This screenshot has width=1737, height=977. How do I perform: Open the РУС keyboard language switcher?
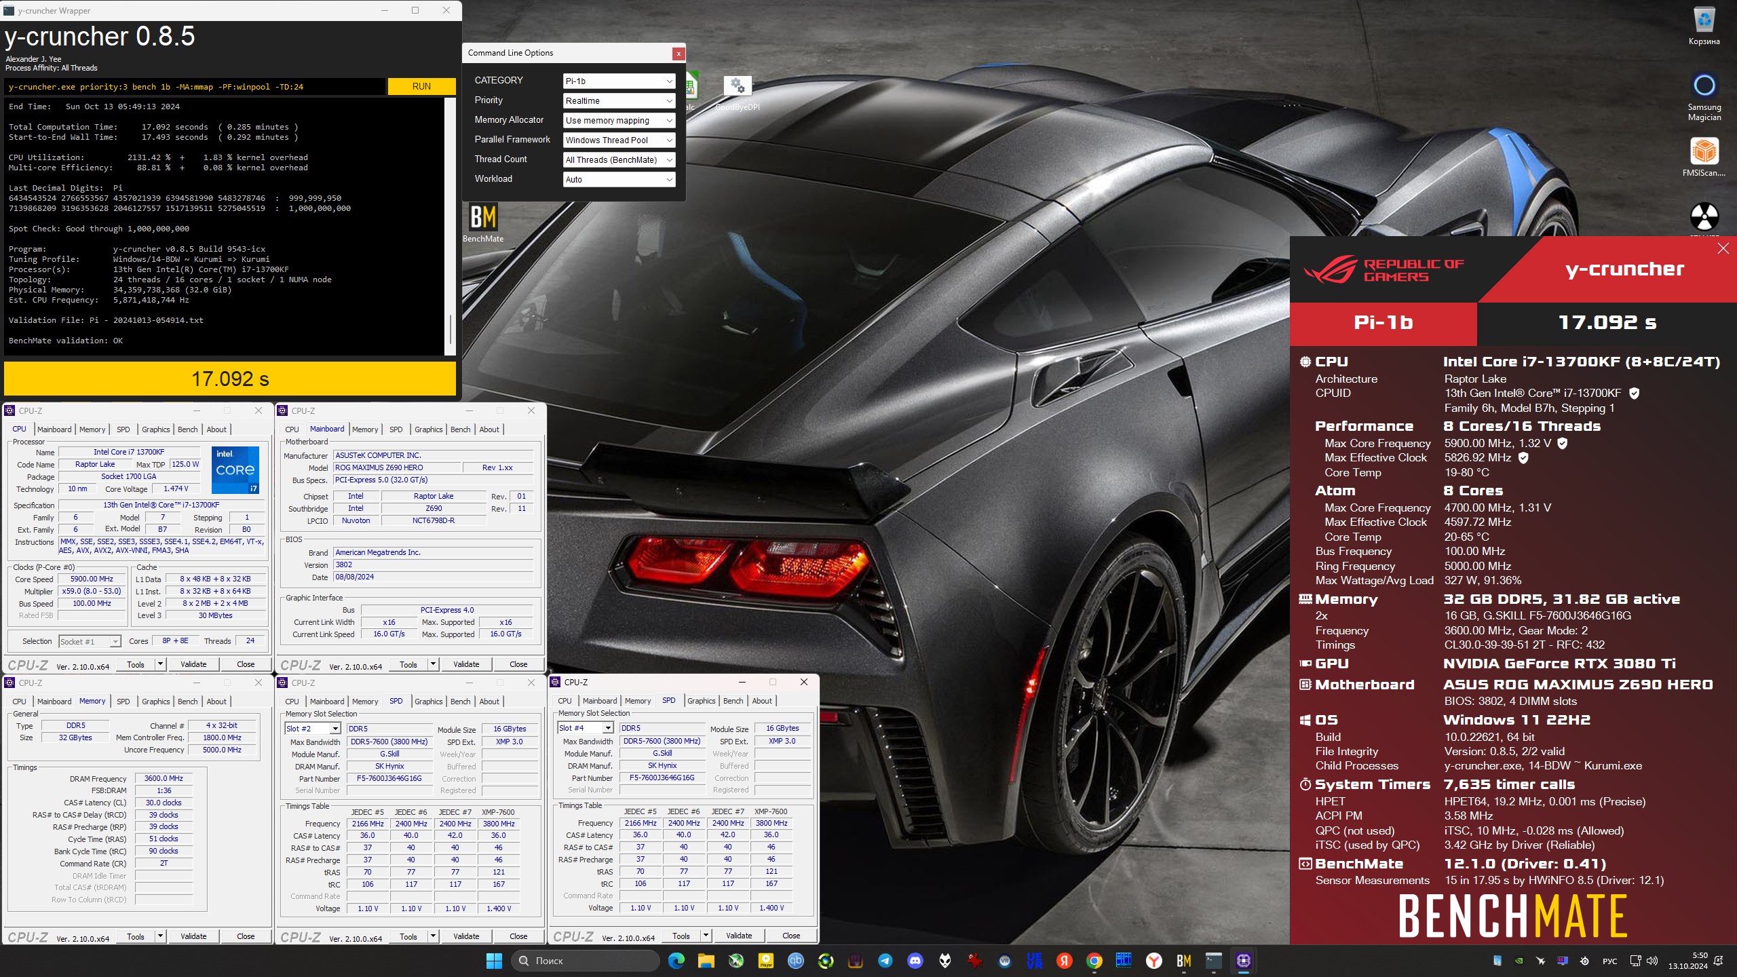[1609, 961]
